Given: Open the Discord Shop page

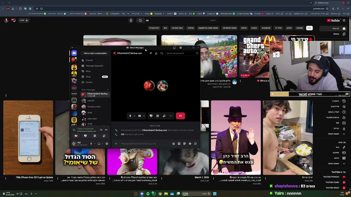Looking at the screenshot, I should pyautogui.click(x=95, y=77).
